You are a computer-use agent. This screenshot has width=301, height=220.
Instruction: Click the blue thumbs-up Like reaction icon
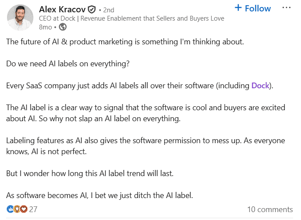(10, 209)
